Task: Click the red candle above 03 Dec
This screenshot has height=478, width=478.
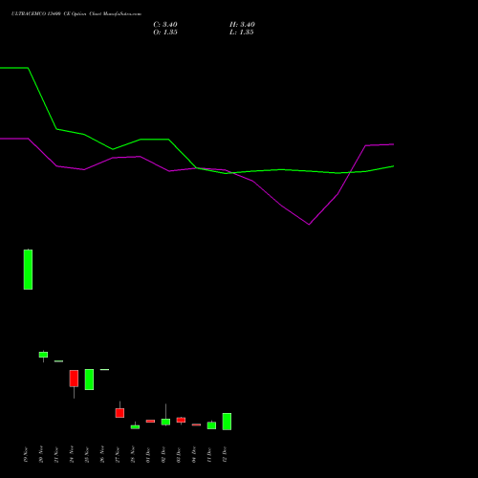Action: click(x=181, y=420)
